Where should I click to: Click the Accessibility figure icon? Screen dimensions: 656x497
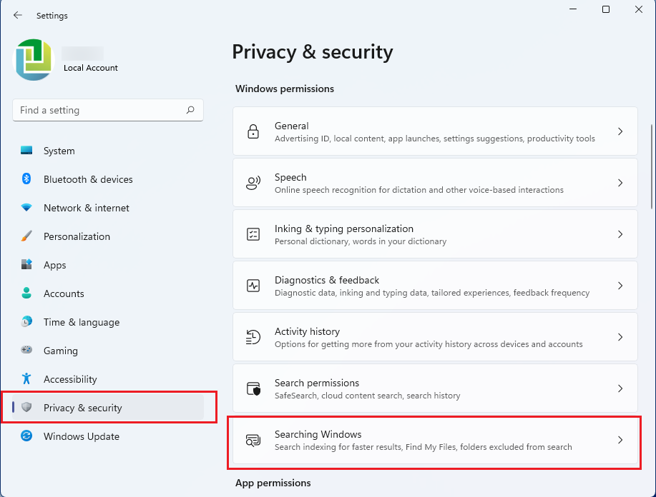(x=26, y=378)
